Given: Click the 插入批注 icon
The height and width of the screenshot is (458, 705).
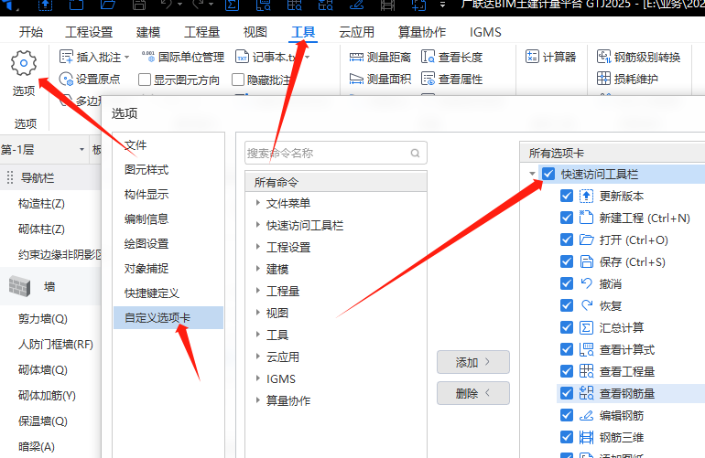Looking at the screenshot, I should tap(66, 57).
